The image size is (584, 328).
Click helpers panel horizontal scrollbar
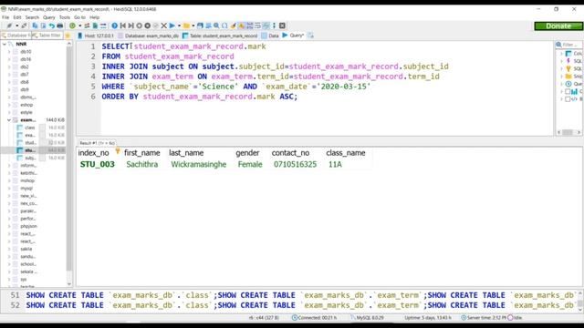point(568,132)
